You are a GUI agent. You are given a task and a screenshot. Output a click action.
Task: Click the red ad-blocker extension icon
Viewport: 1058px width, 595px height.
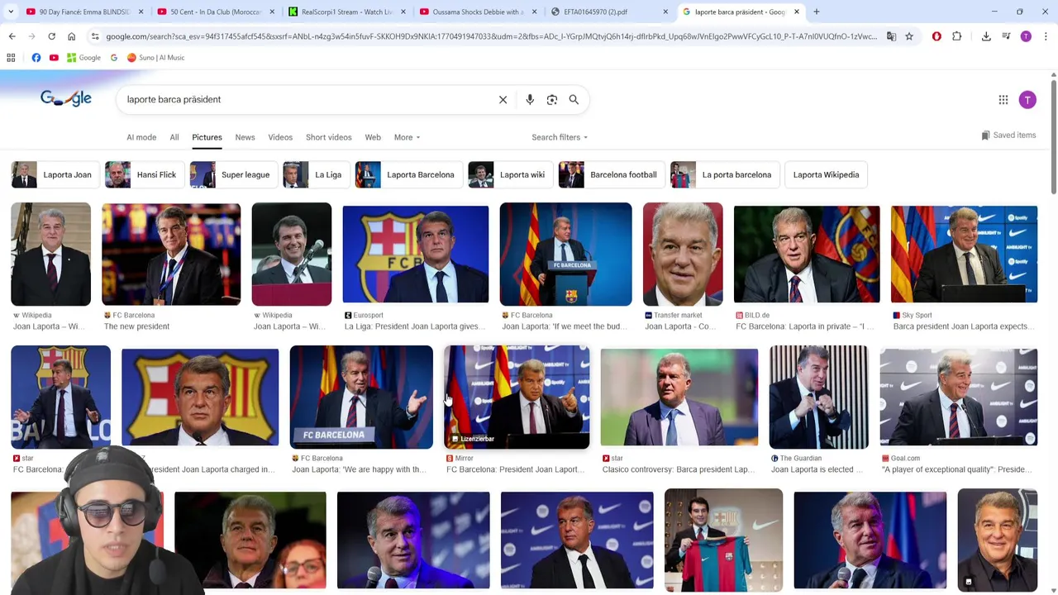[936, 36]
